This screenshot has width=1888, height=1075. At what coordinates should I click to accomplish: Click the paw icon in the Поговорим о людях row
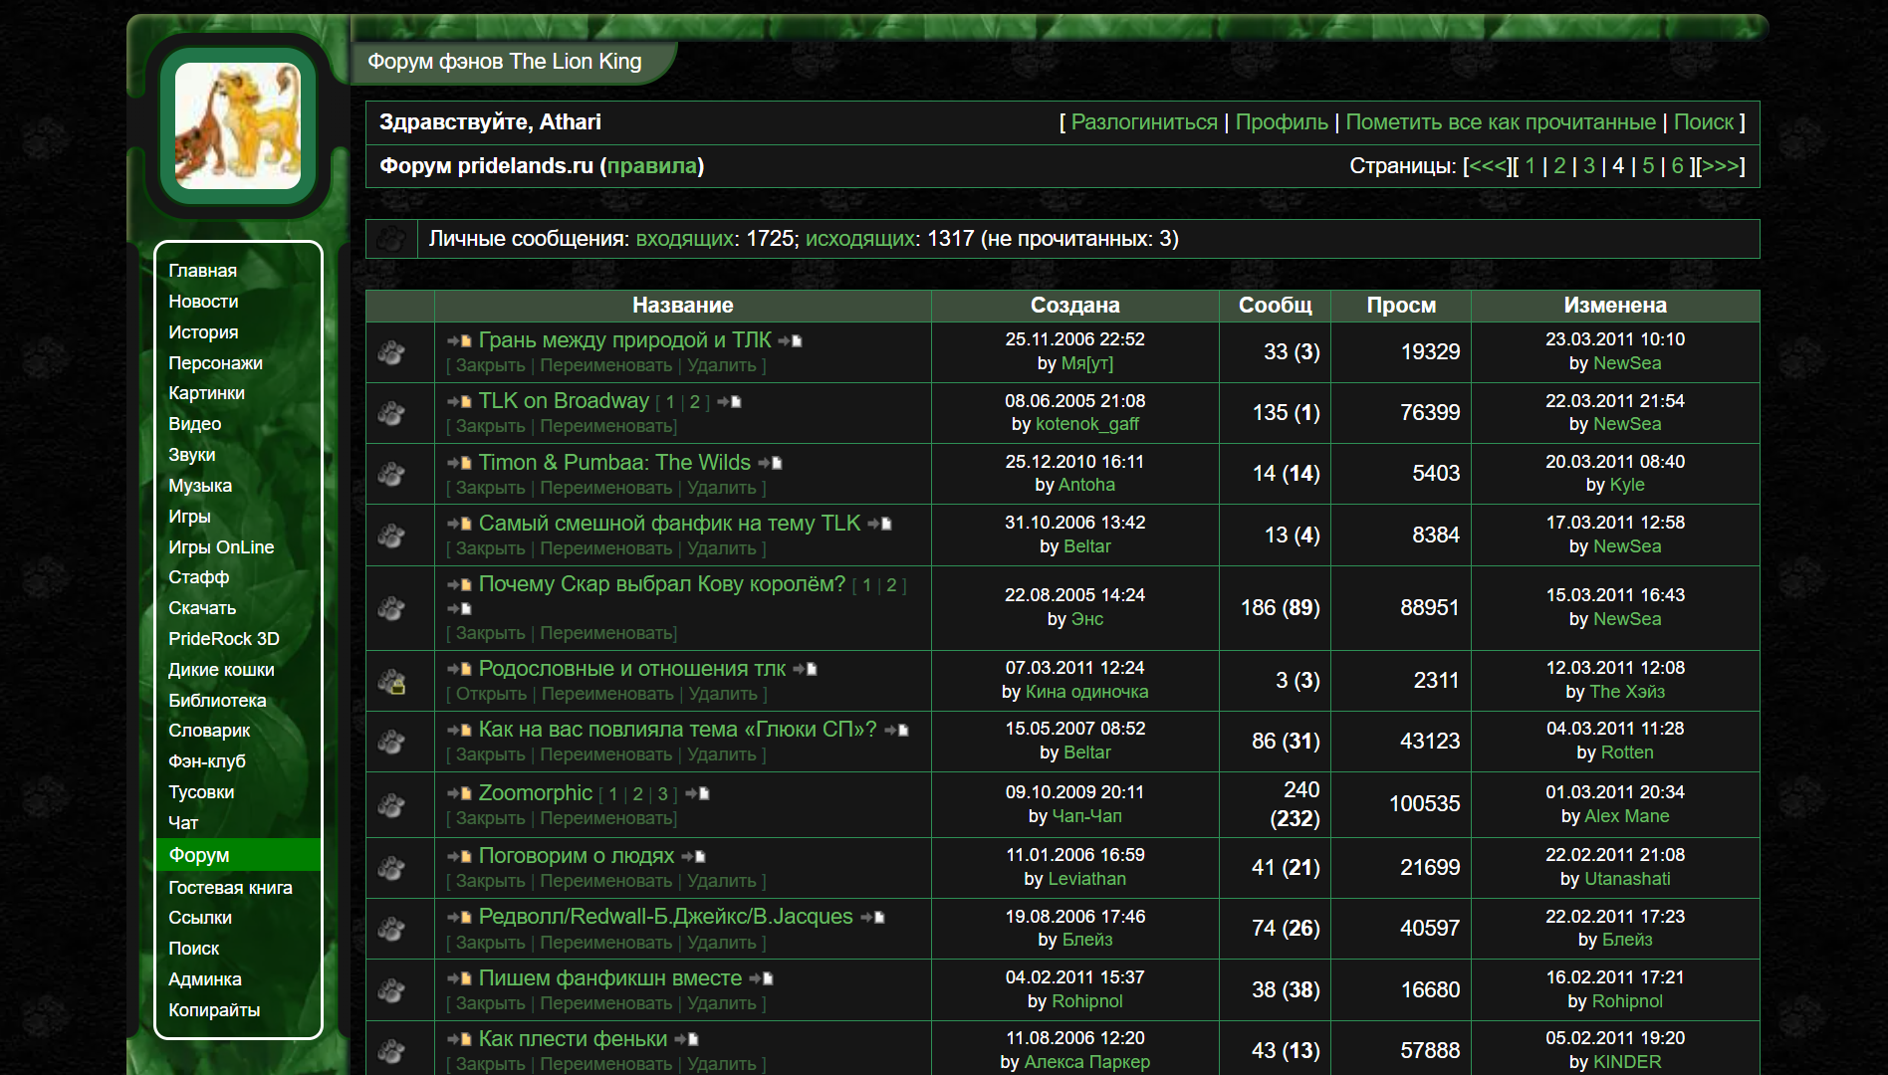(391, 868)
